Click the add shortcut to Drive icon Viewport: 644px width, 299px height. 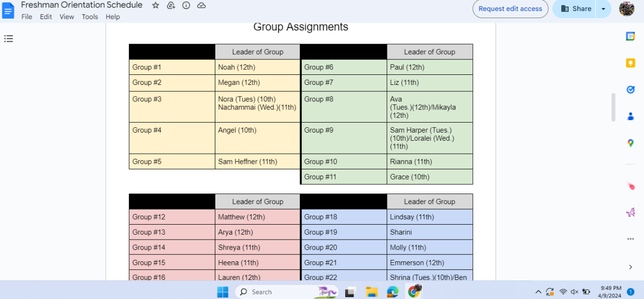[171, 6]
